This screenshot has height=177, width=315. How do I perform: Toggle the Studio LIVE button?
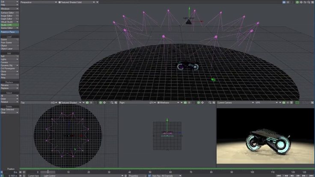[x=9, y=25]
